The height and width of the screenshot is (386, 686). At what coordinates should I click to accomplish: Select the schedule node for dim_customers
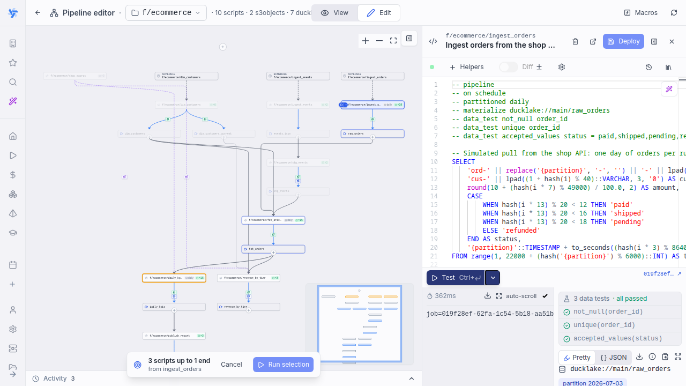187,76
